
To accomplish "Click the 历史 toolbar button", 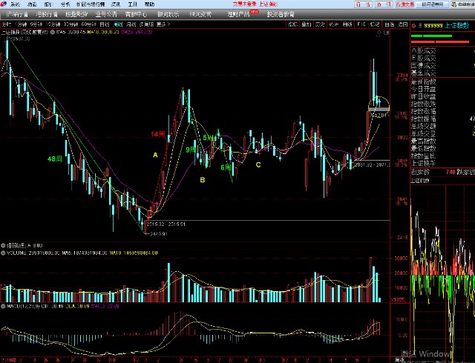I will 320,24.
